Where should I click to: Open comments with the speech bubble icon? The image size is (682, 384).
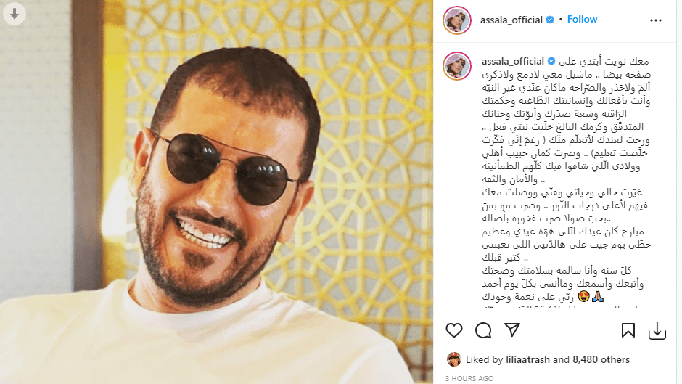point(483,330)
